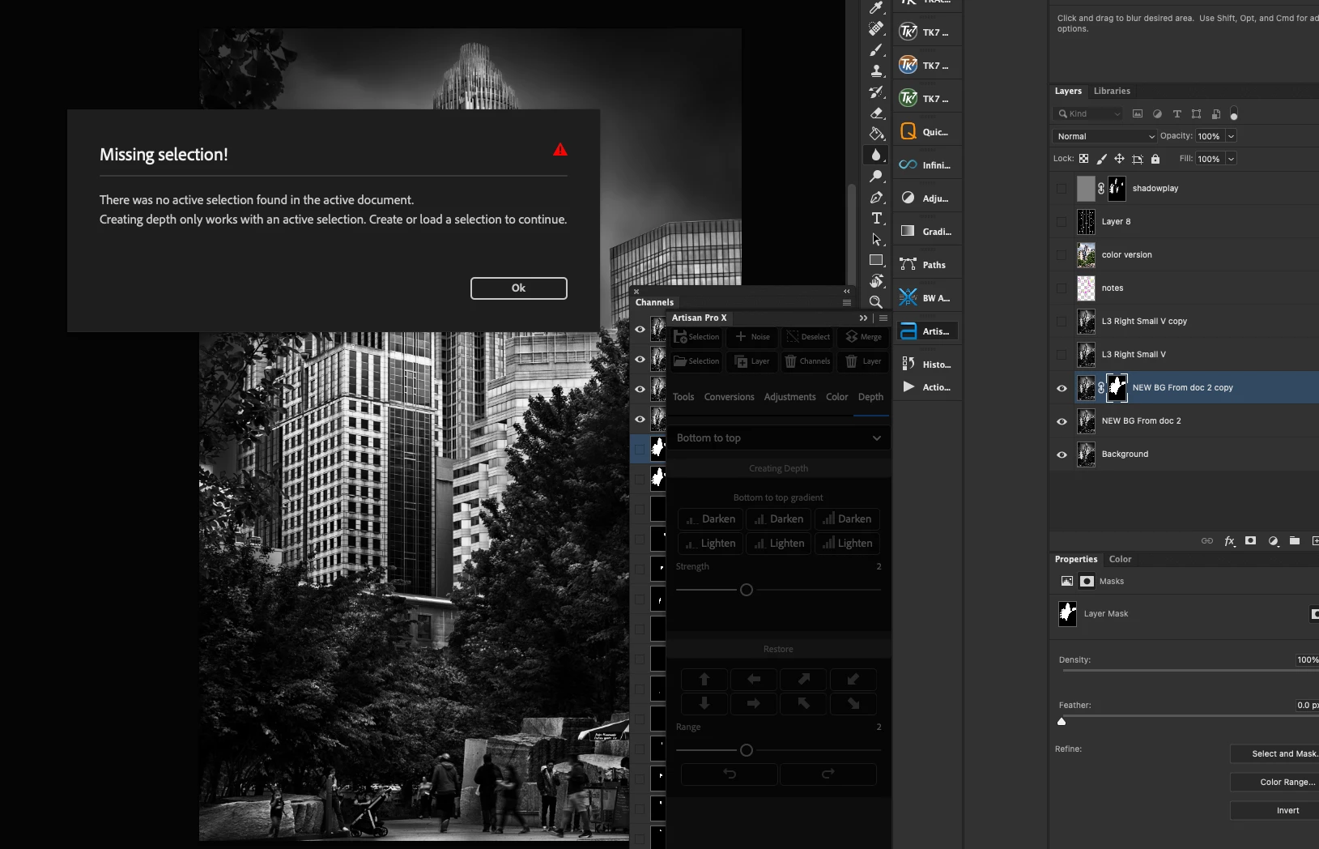Screen dimensions: 1319x849
Task: Select the Eyedropper tool in the toolbar
Action: click(x=876, y=8)
